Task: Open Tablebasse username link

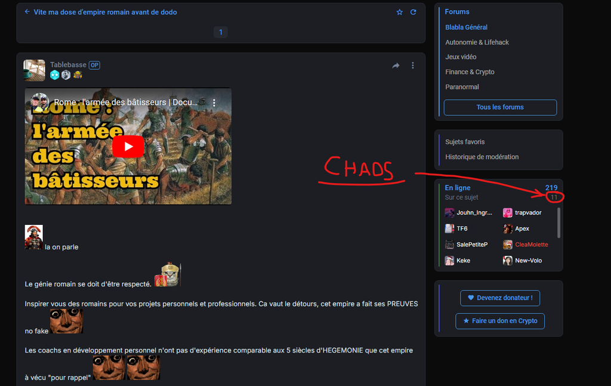Action: 68,64
